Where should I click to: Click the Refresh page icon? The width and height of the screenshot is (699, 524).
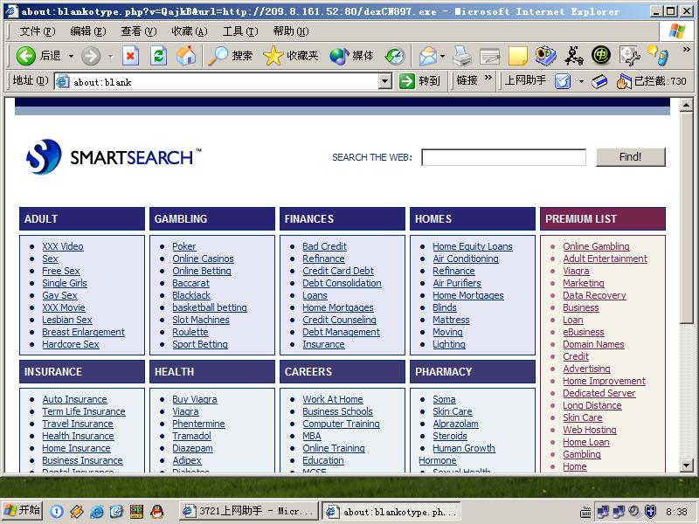158,56
